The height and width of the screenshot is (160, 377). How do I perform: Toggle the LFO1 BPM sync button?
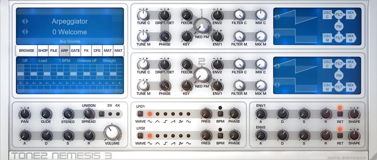pyautogui.click(x=220, y=114)
